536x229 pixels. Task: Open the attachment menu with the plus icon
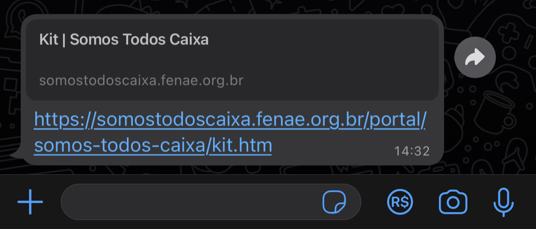30,201
